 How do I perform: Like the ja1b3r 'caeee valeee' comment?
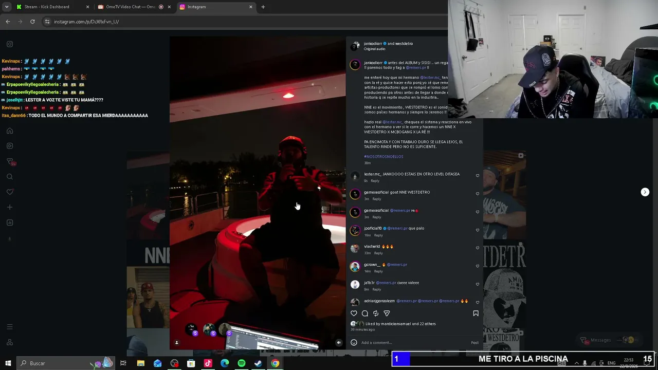click(478, 284)
